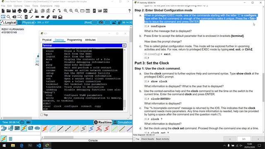Switch to Simulation mode

(123, 123)
